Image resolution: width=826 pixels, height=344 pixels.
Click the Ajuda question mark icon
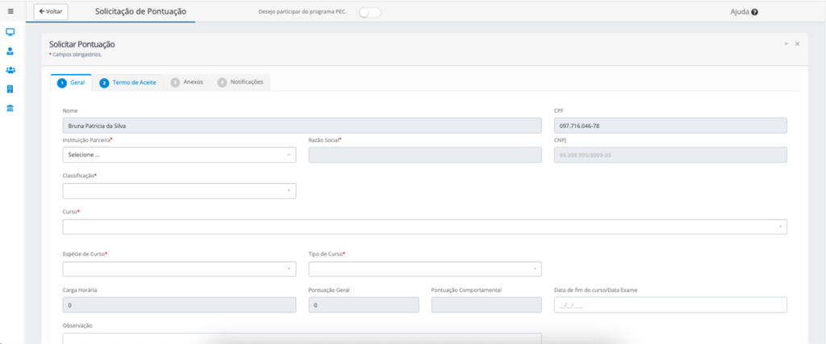pyautogui.click(x=754, y=12)
